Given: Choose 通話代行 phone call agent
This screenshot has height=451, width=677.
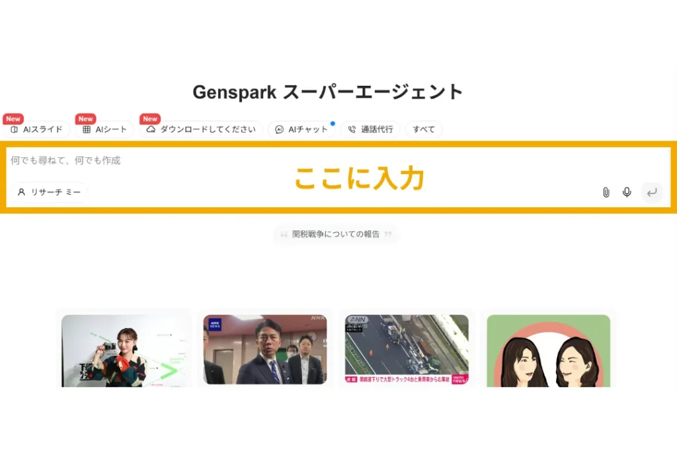Looking at the screenshot, I should [x=371, y=129].
